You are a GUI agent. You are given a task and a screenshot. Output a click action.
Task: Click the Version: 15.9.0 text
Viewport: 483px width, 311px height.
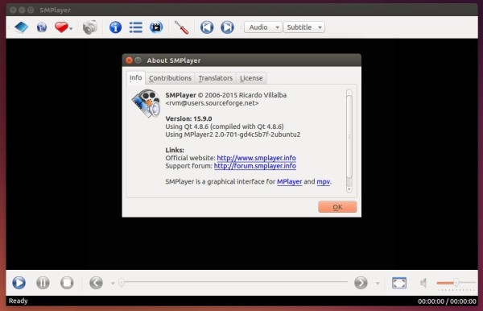pyautogui.click(x=188, y=118)
